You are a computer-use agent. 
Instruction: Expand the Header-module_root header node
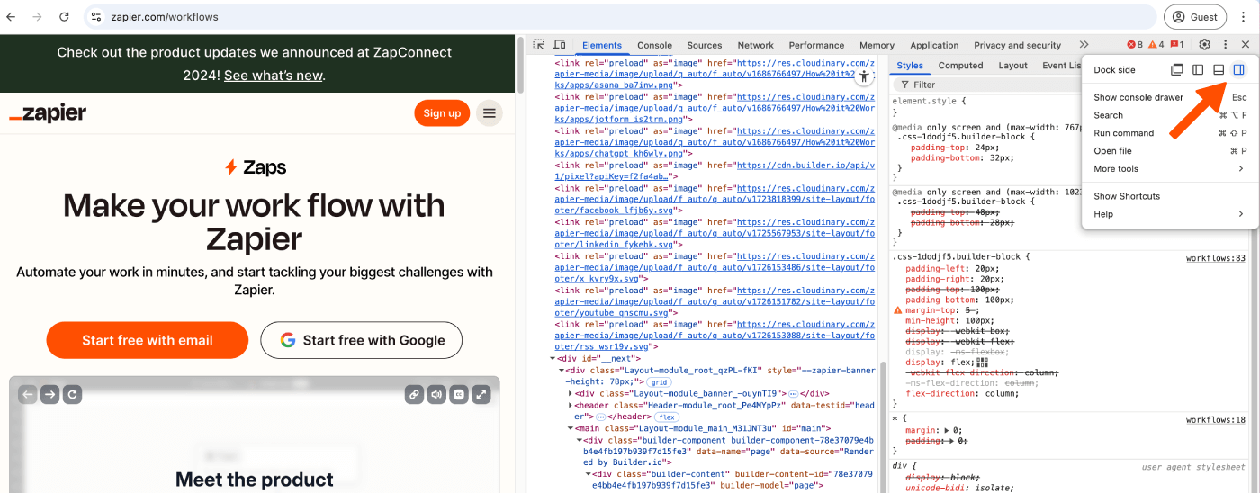point(571,406)
